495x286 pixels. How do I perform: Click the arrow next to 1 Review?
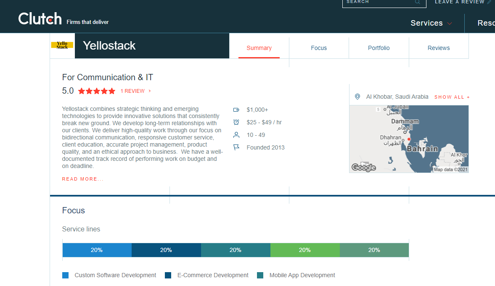pos(150,91)
